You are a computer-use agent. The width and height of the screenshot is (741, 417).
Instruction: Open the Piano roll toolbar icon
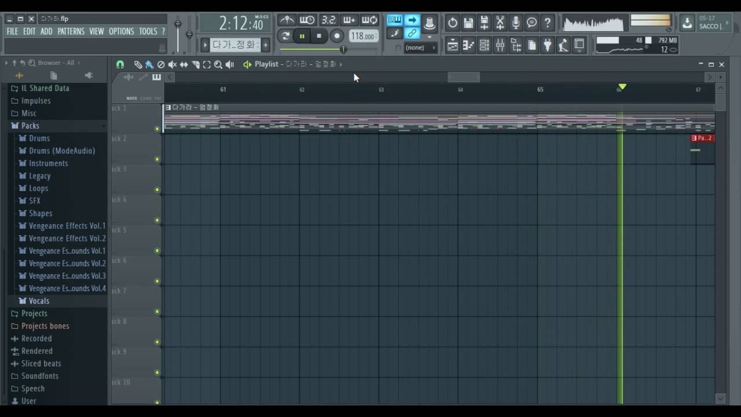[x=468, y=45]
